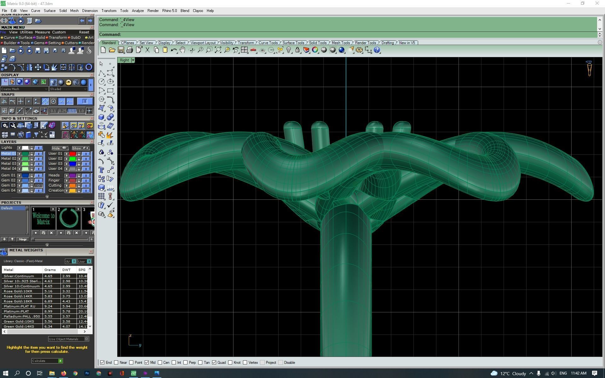Click the back arrow in Icon History
The width and height of the screenshot is (605, 378).
[82, 21]
